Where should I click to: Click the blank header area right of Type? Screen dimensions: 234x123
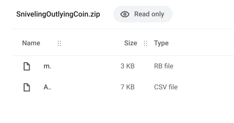[201, 43]
